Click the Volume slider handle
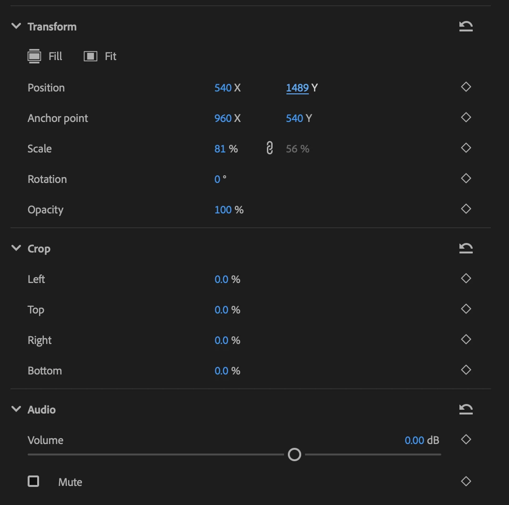 pos(295,454)
